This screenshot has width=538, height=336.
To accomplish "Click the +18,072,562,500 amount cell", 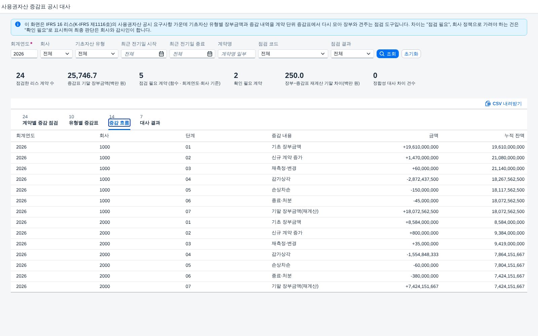I will click(x=421, y=211).
